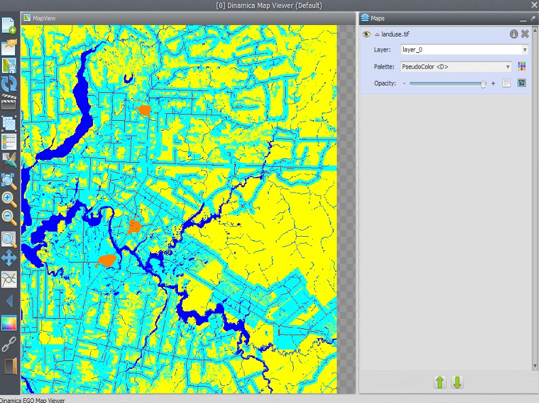Open the Palette dropdown showing PseudoColor
This screenshot has height=403, width=539.
coord(456,66)
